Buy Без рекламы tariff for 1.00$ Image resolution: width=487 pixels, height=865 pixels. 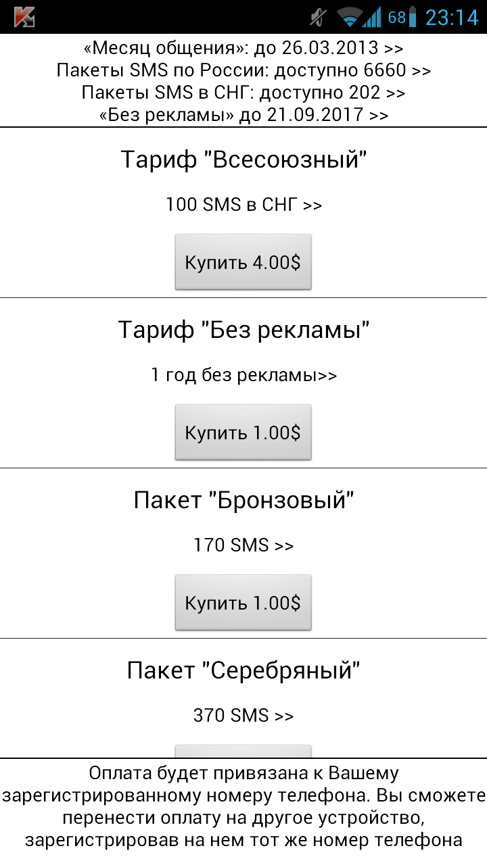pos(243,432)
